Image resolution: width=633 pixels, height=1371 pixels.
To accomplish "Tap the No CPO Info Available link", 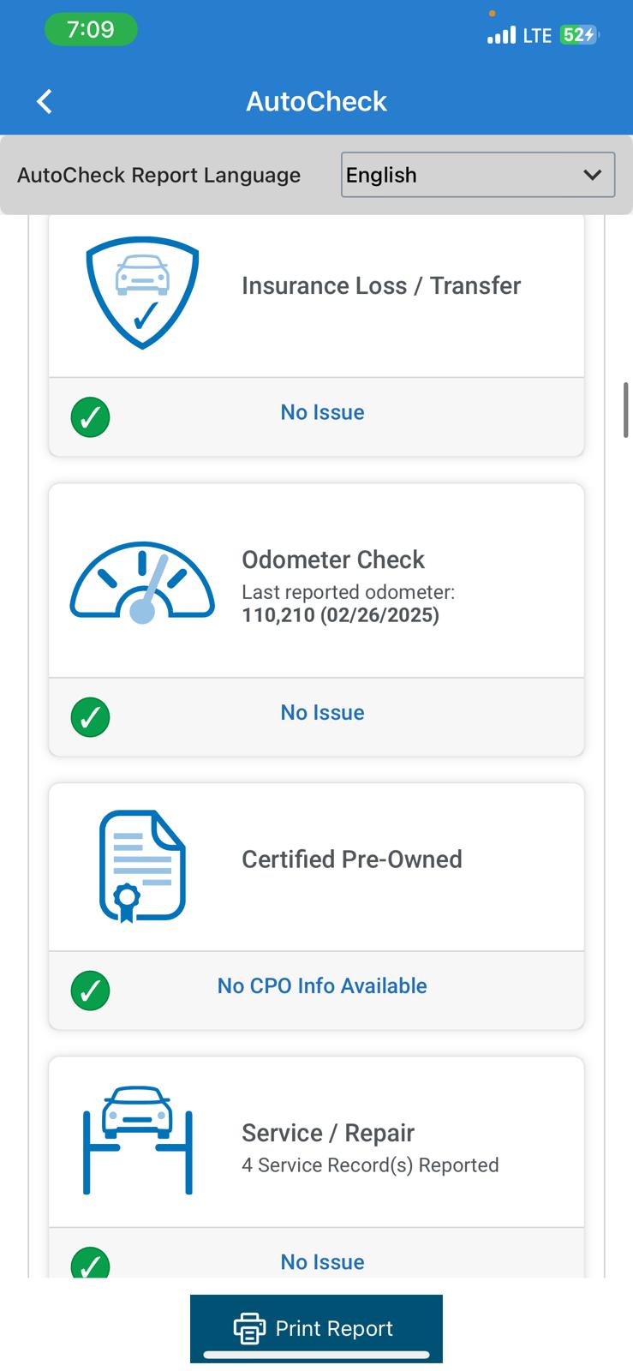I will click(322, 985).
